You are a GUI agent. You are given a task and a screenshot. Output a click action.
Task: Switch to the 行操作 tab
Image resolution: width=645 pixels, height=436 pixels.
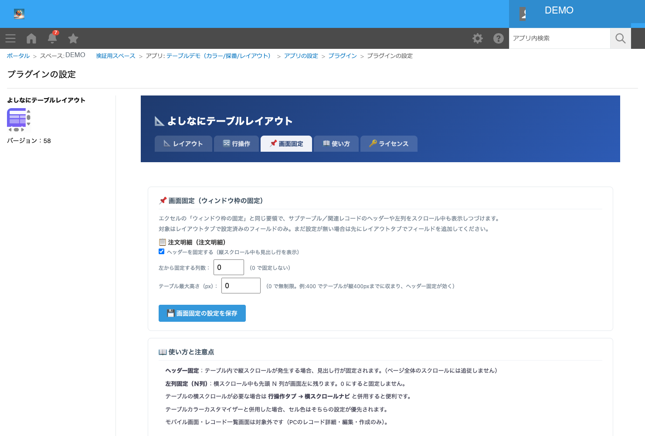237,143
